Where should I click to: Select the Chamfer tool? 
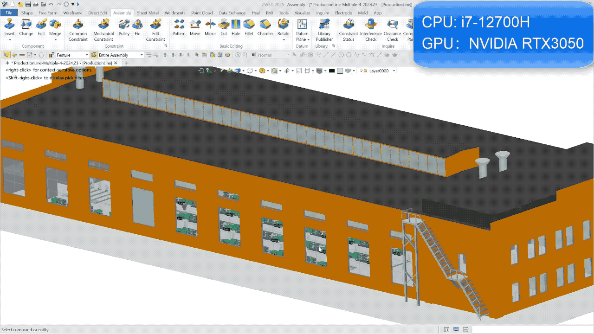coord(265,27)
